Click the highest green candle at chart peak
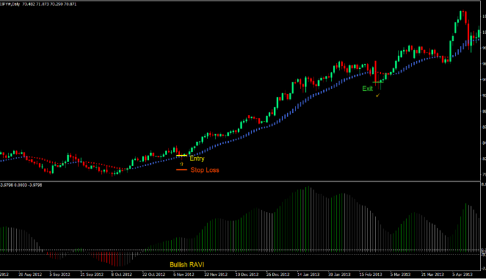486x279 pixels. (461, 16)
